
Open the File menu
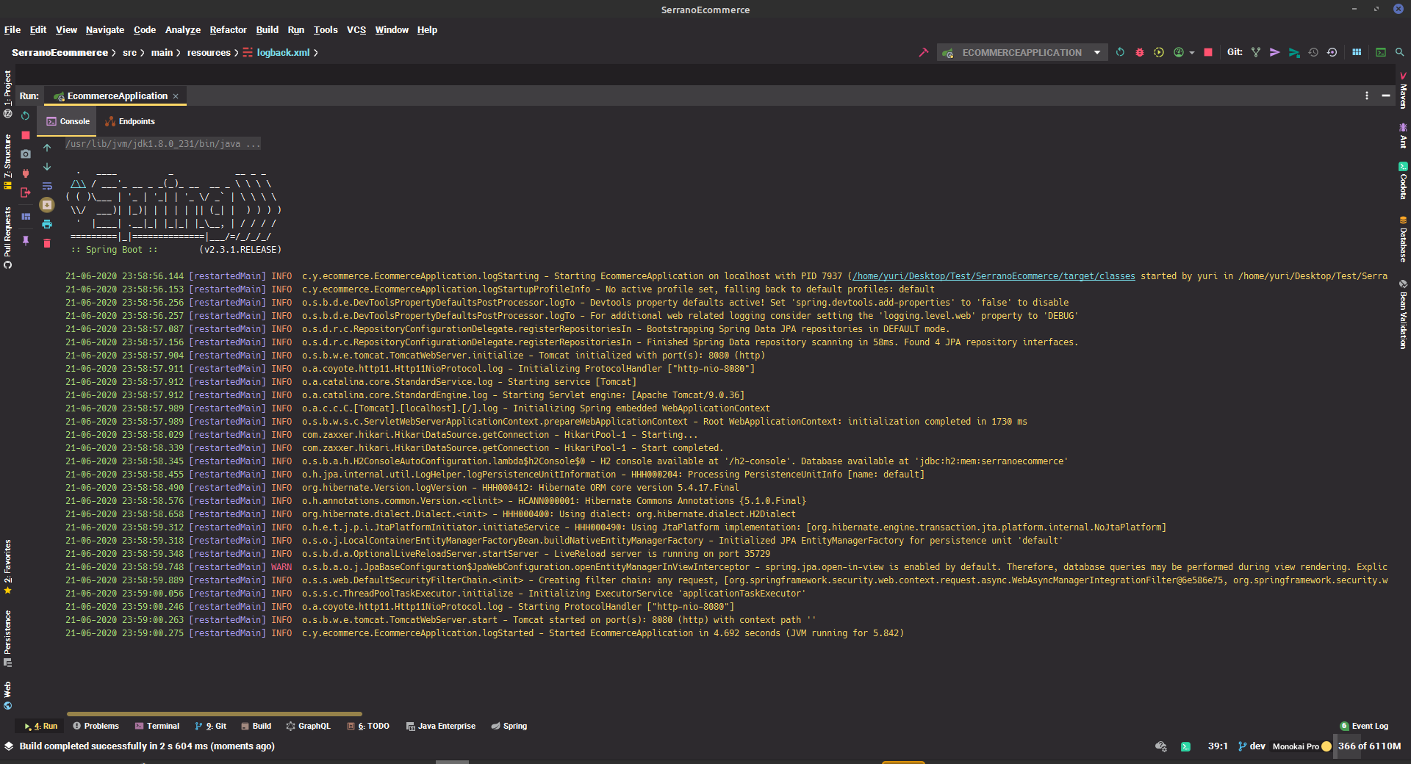point(12,30)
